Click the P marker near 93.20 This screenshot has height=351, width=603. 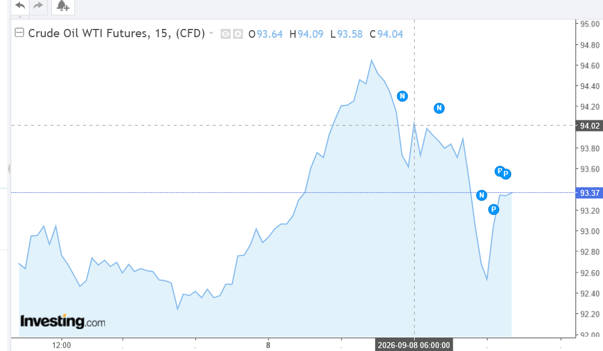coord(494,209)
